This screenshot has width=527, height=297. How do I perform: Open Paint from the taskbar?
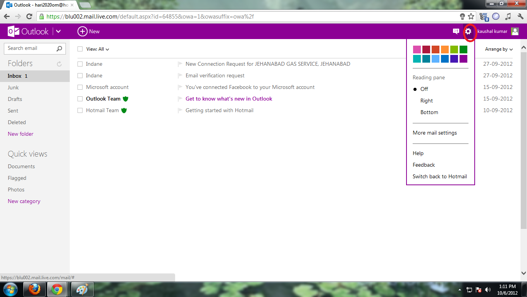point(82,289)
